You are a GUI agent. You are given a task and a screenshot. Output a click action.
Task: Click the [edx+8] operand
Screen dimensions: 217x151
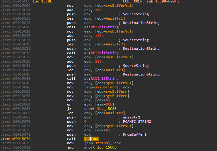coord(102,100)
